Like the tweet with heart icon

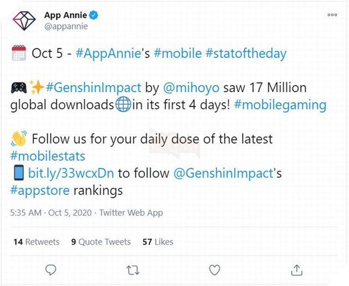[x=214, y=269]
